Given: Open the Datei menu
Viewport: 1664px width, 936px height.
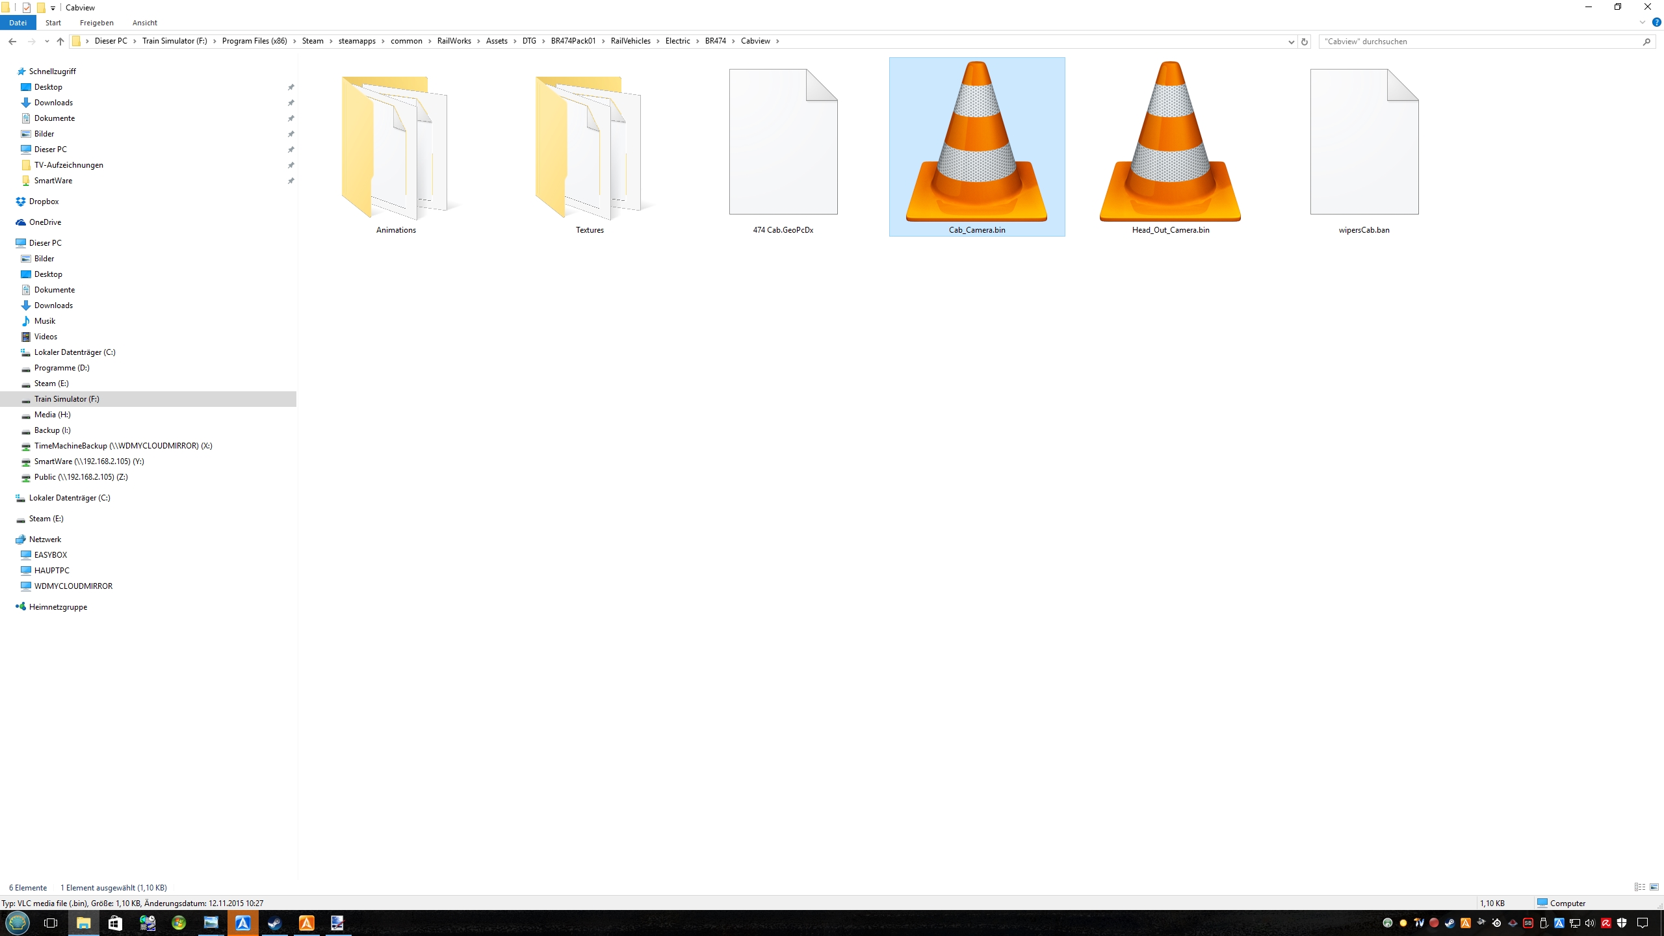Looking at the screenshot, I should click(18, 23).
